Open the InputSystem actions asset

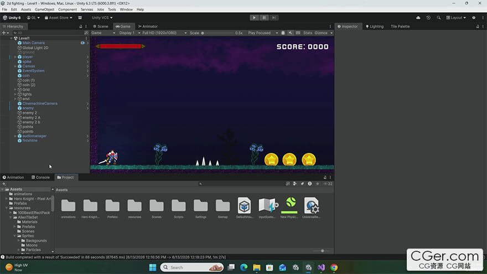click(x=267, y=208)
